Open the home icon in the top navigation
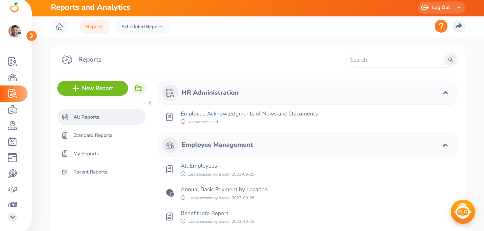Screen dimensions: 484x231 pos(59,27)
